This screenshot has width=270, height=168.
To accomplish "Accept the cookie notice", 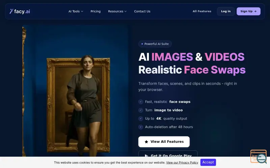I will pos(208,162).
